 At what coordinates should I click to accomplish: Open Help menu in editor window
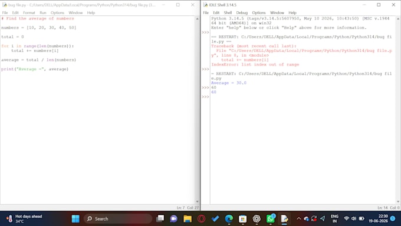[x=91, y=12]
